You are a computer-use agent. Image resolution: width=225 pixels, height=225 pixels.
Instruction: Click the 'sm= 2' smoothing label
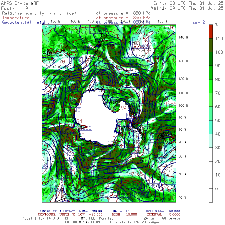pos(199,22)
